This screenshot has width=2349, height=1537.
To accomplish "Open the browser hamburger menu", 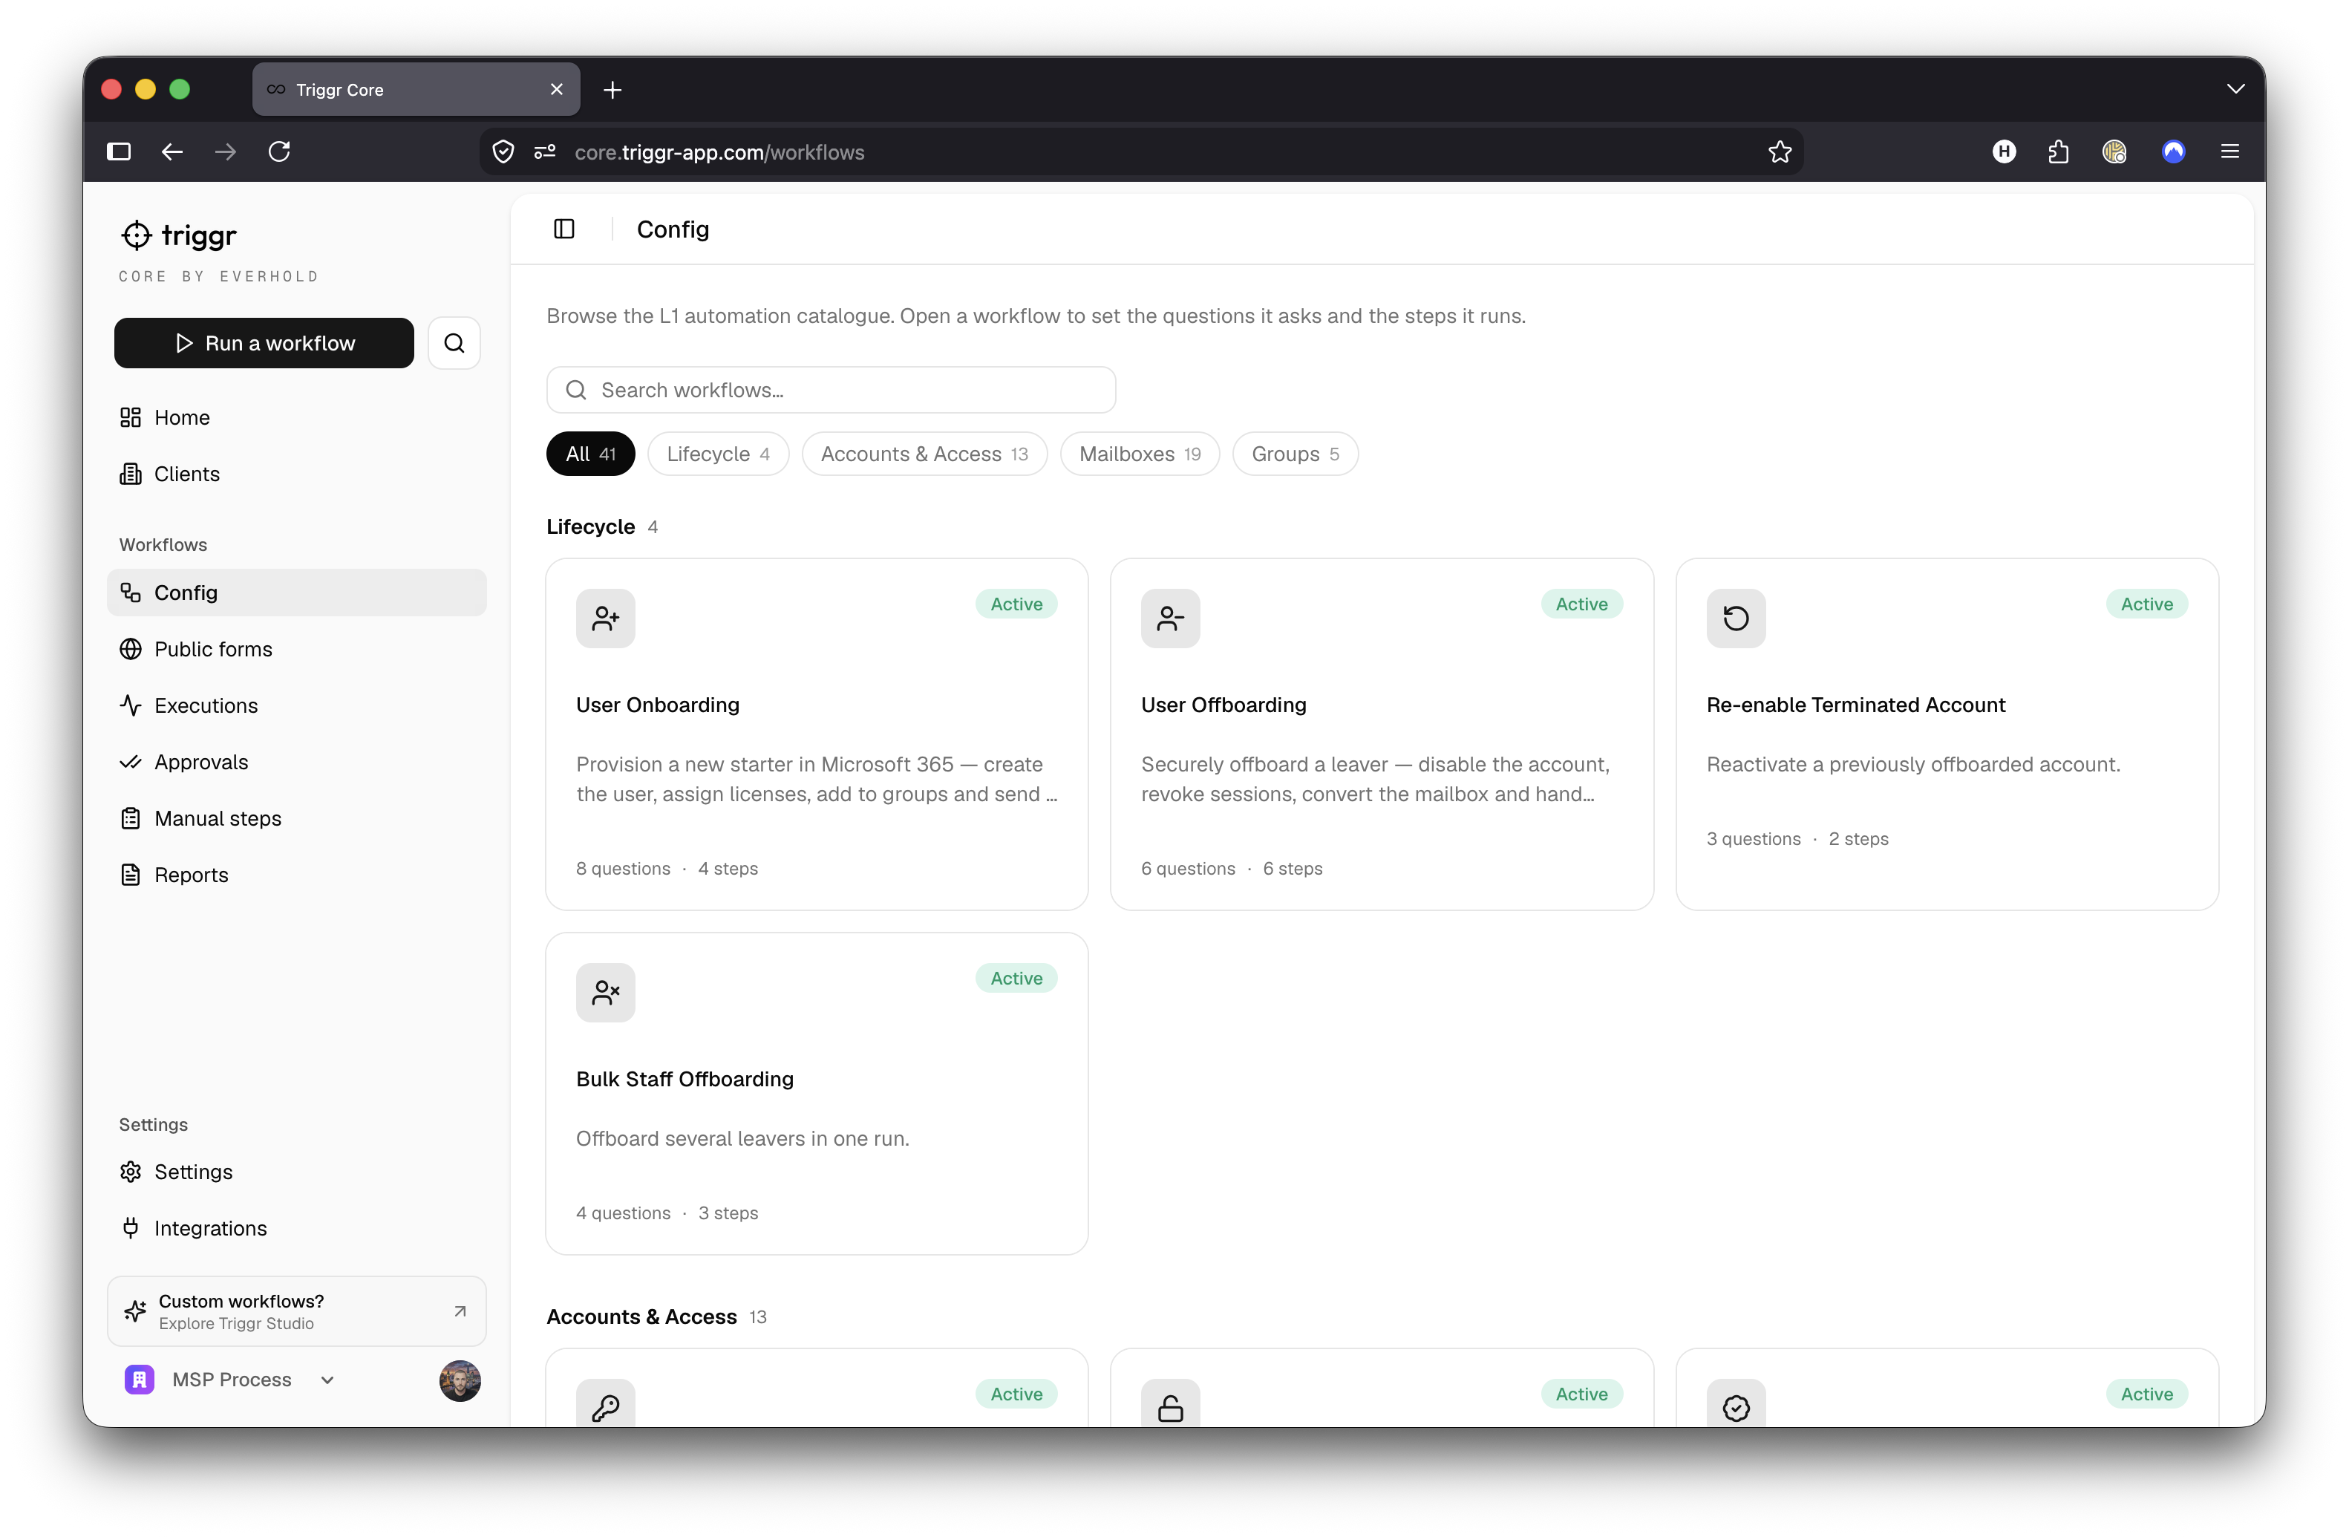I will [2229, 152].
